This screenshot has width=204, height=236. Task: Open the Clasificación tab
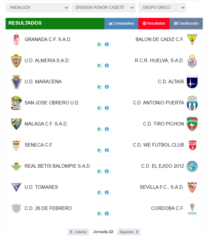pyautogui.click(x=186, y=24)
